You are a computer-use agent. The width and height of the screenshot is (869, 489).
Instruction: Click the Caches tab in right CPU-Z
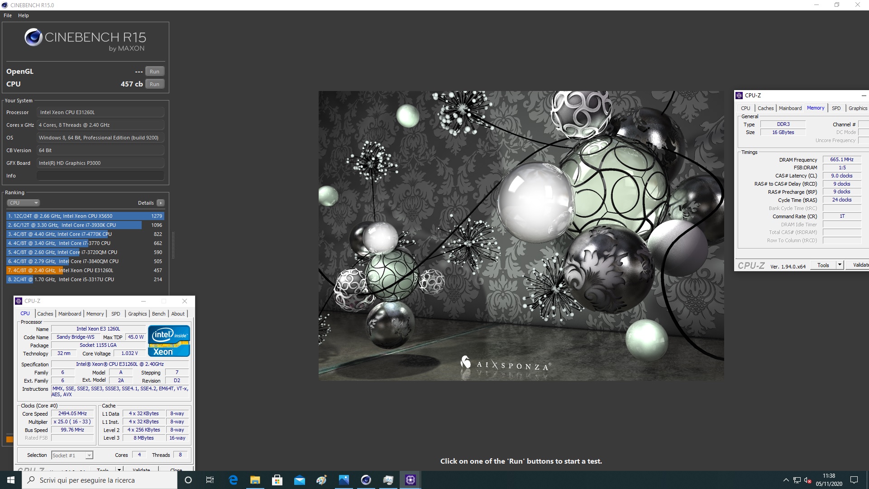(x=766, y=108)
